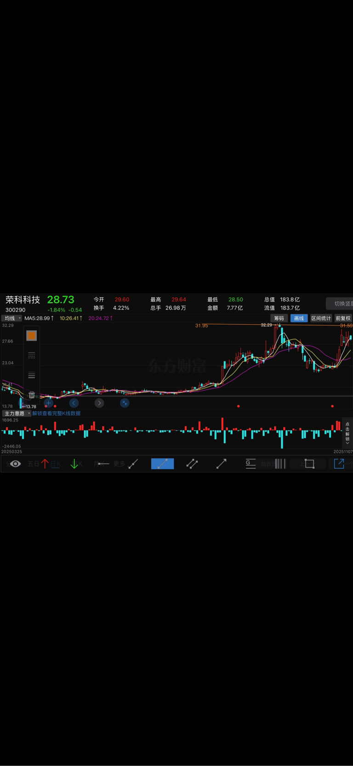353x766 pixels.
Task: Select the golden section G tool
Action: (251, 464)
